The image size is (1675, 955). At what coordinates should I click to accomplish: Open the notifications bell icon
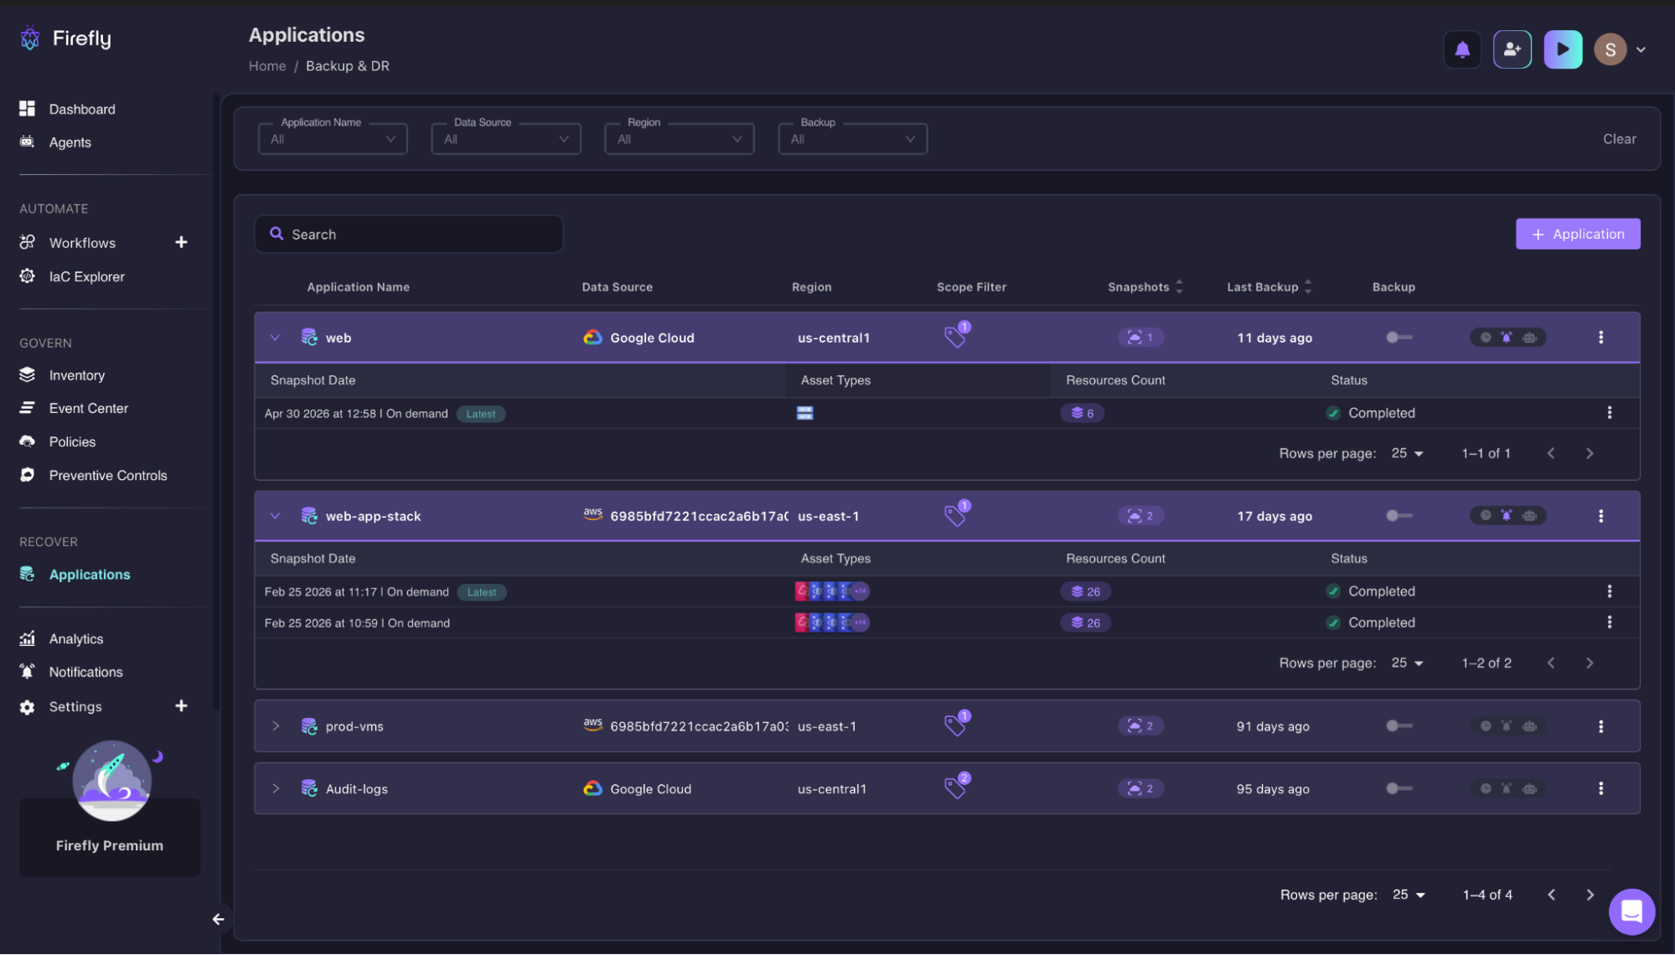(x=1462, y=49)
